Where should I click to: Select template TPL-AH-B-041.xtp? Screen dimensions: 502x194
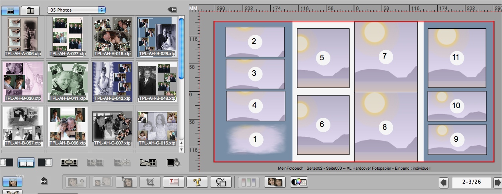tap(68, 81)
